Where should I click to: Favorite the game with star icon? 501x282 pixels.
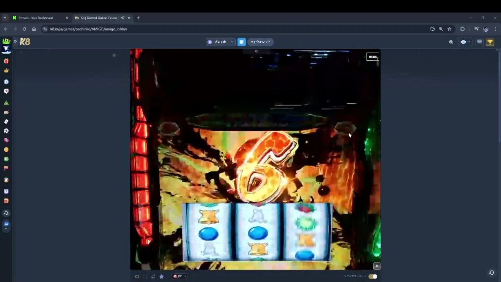pos(161,277)
